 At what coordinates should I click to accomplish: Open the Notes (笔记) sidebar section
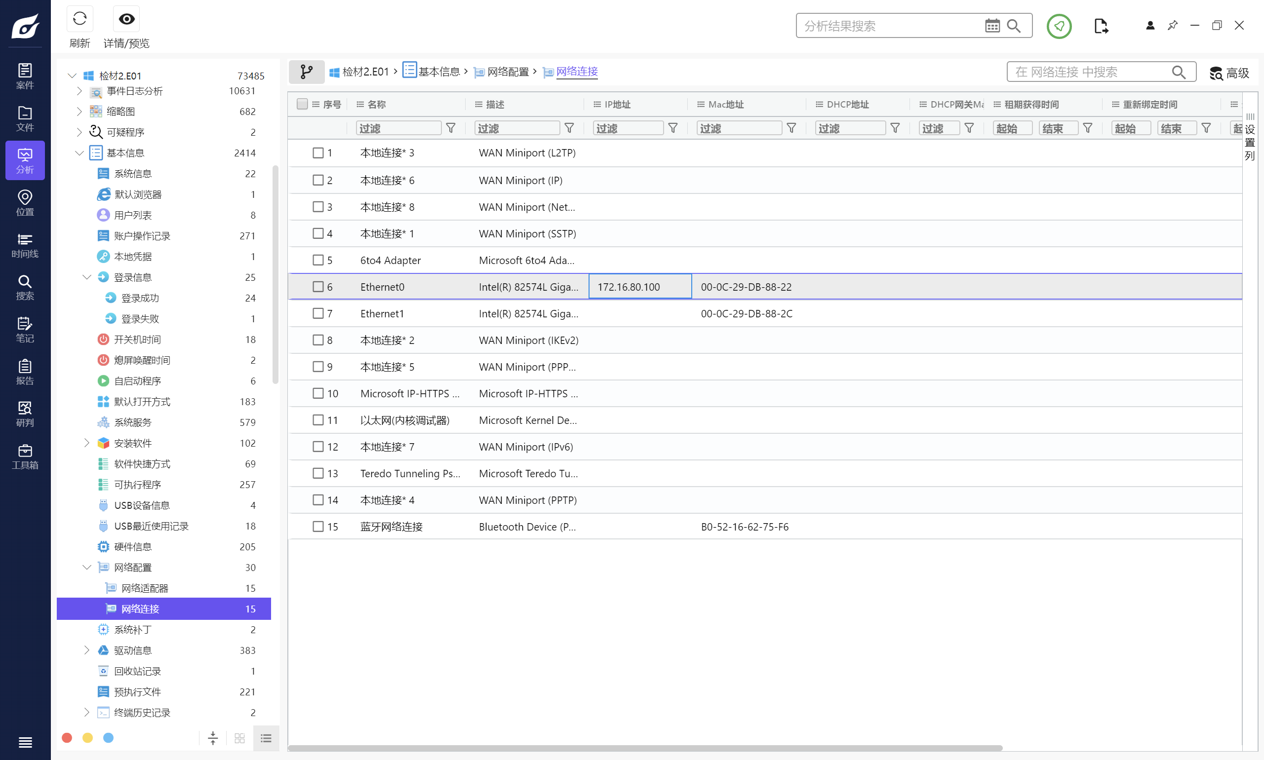[x=25, y=329]
